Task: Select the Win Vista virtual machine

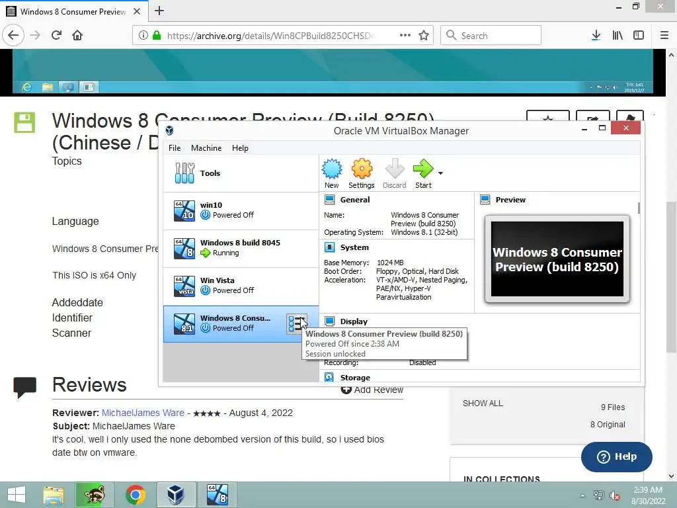Action: tap(241, 286)
